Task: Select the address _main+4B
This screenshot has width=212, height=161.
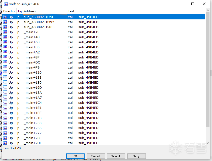Action: point(32,37)
